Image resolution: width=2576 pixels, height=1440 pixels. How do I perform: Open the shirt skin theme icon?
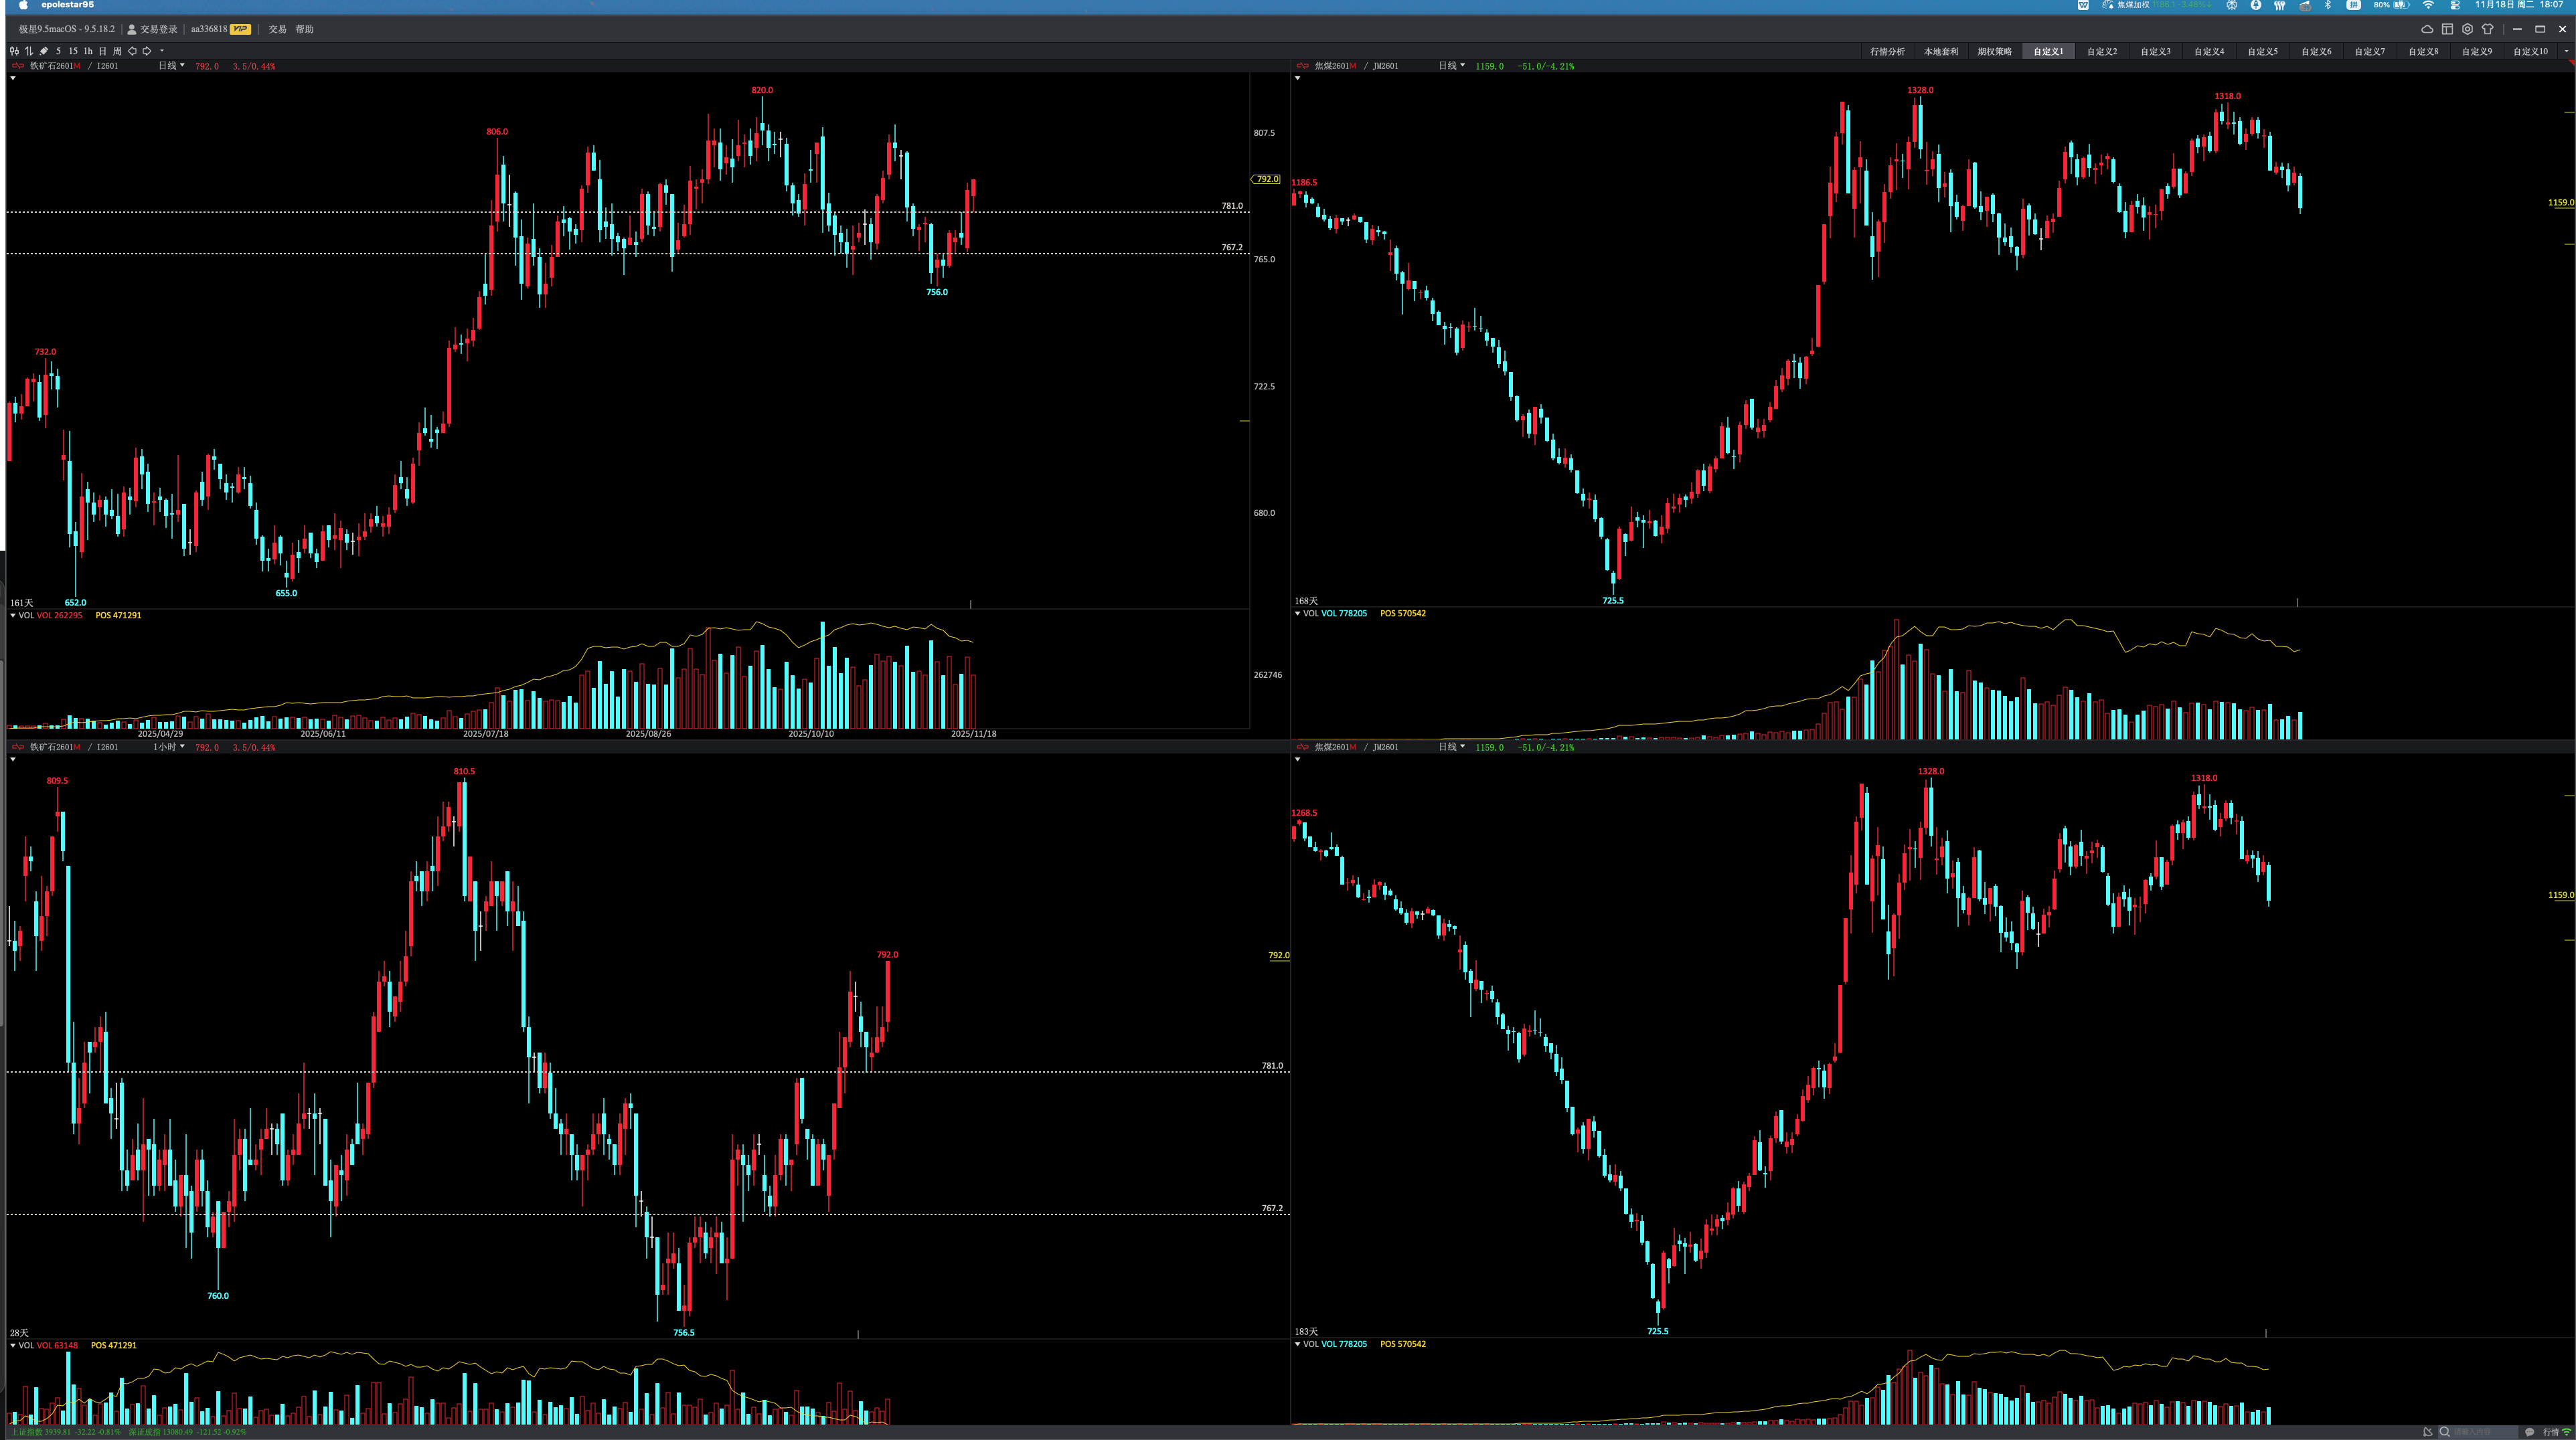tap(2488, 29)
